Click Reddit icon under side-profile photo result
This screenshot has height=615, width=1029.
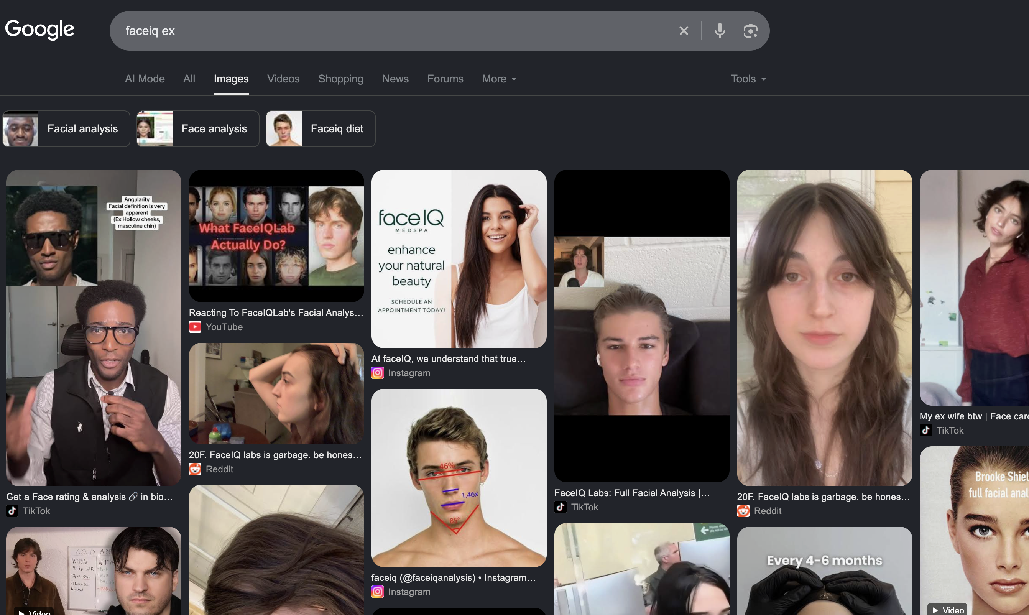[195, 469]
